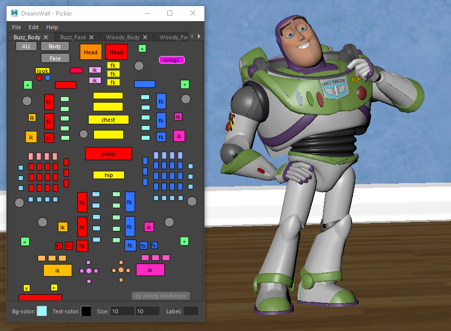
Task: Click bottom-left green plus button
Action: pyautogui.click(x=25, y=241)
